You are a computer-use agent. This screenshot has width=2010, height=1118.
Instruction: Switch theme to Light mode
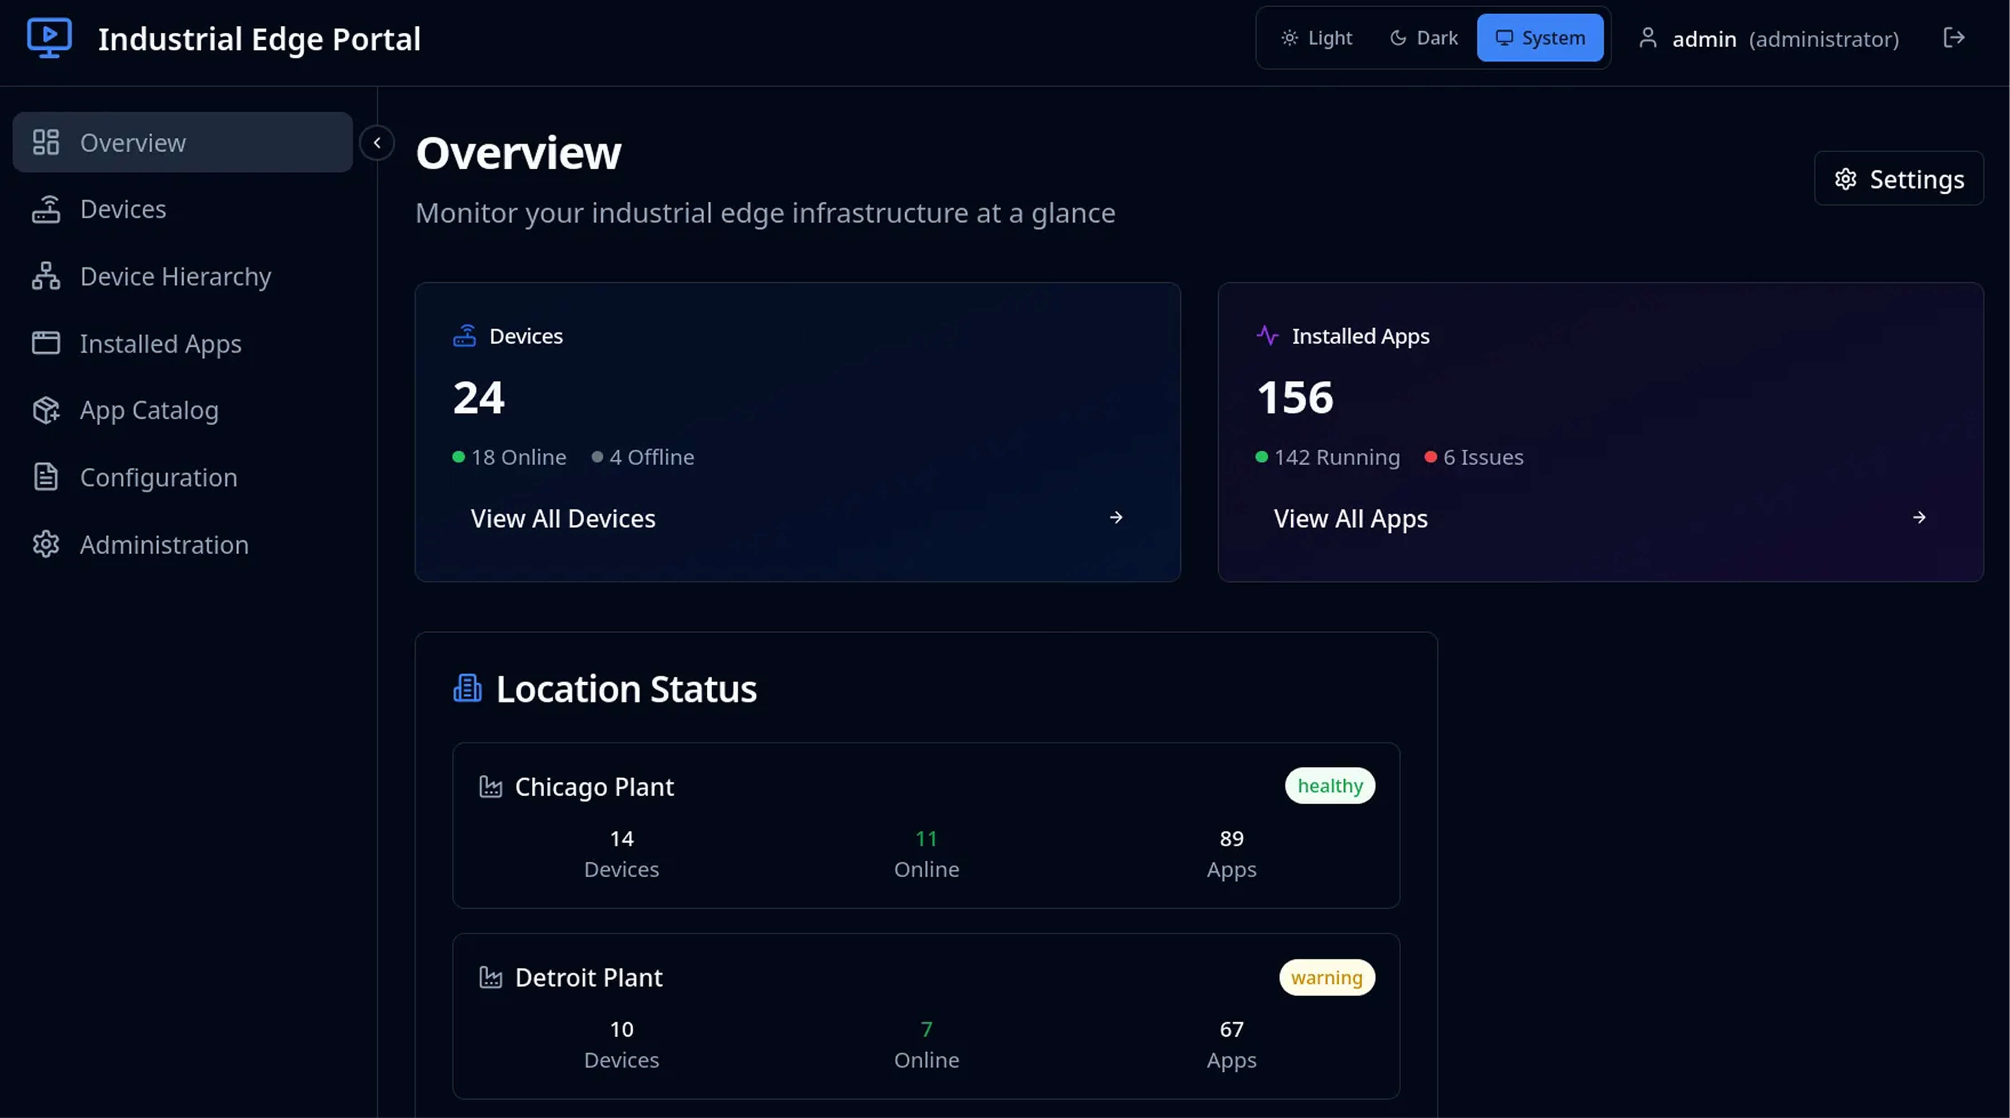(x=1316, y=38)
